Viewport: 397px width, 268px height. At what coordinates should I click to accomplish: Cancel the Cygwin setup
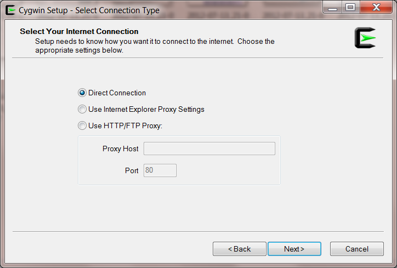pos(357,249)
